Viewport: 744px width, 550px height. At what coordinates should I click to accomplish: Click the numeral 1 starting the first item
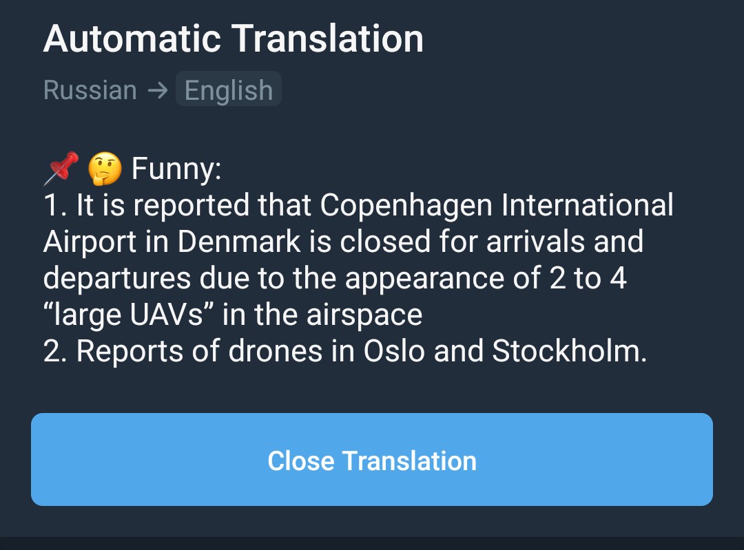pyautogui.click(x=50, y=205)
